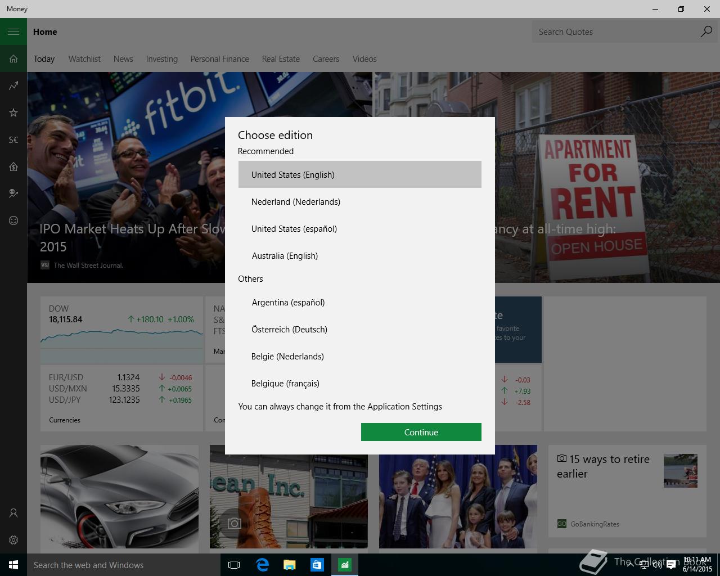This screenshot has height=576, width=720.
Task: Select United States (English) edition
Action: pyautogui.click(x=360, y=174)
